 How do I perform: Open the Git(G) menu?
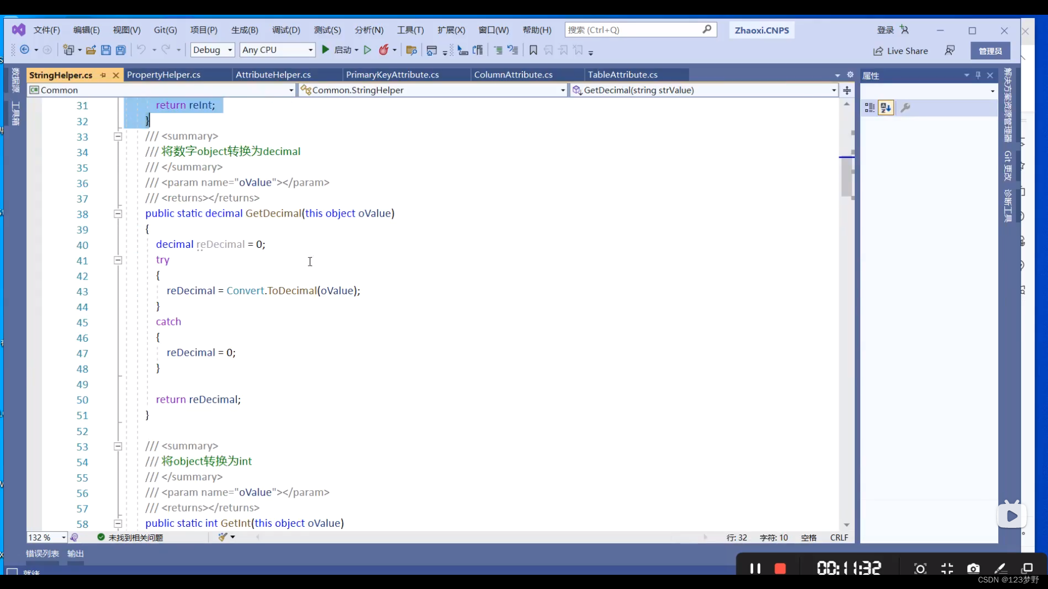(165, 30)
